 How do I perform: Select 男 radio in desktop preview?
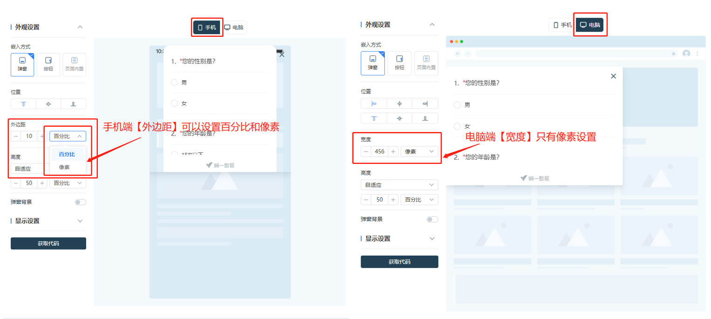click(457, 105)
